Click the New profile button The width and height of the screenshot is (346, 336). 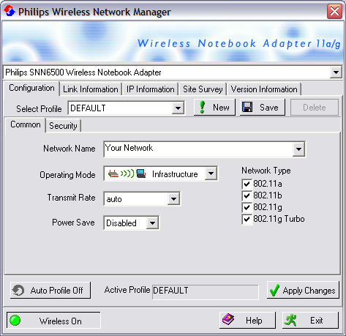pos(214,108)
